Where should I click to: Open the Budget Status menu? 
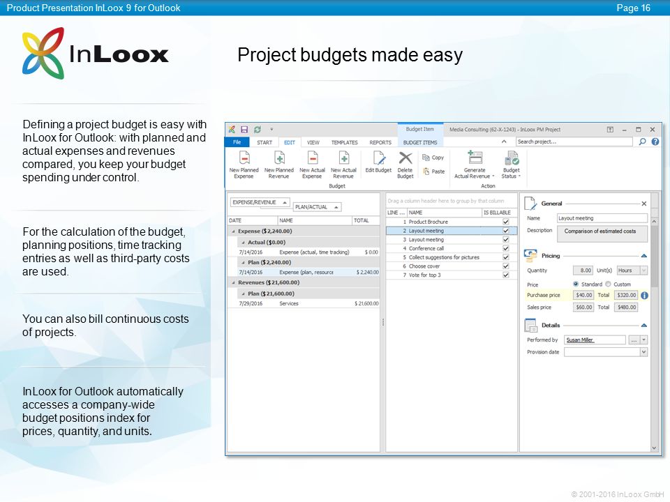click(x=511, y=165)
